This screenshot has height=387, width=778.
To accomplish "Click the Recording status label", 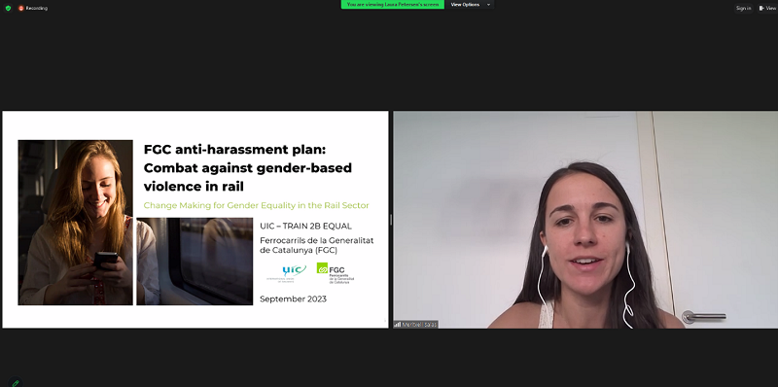I will (x=37, y=8).
